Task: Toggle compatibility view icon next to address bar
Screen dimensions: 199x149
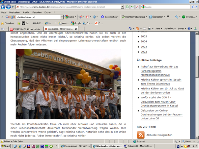Action: click(127, 7)
